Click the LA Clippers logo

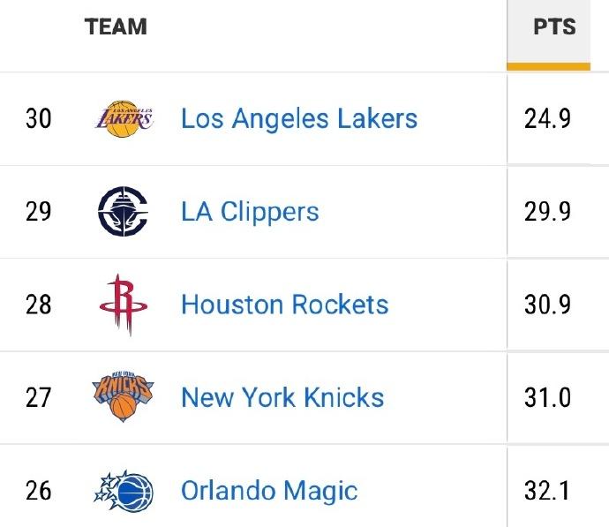124,212
